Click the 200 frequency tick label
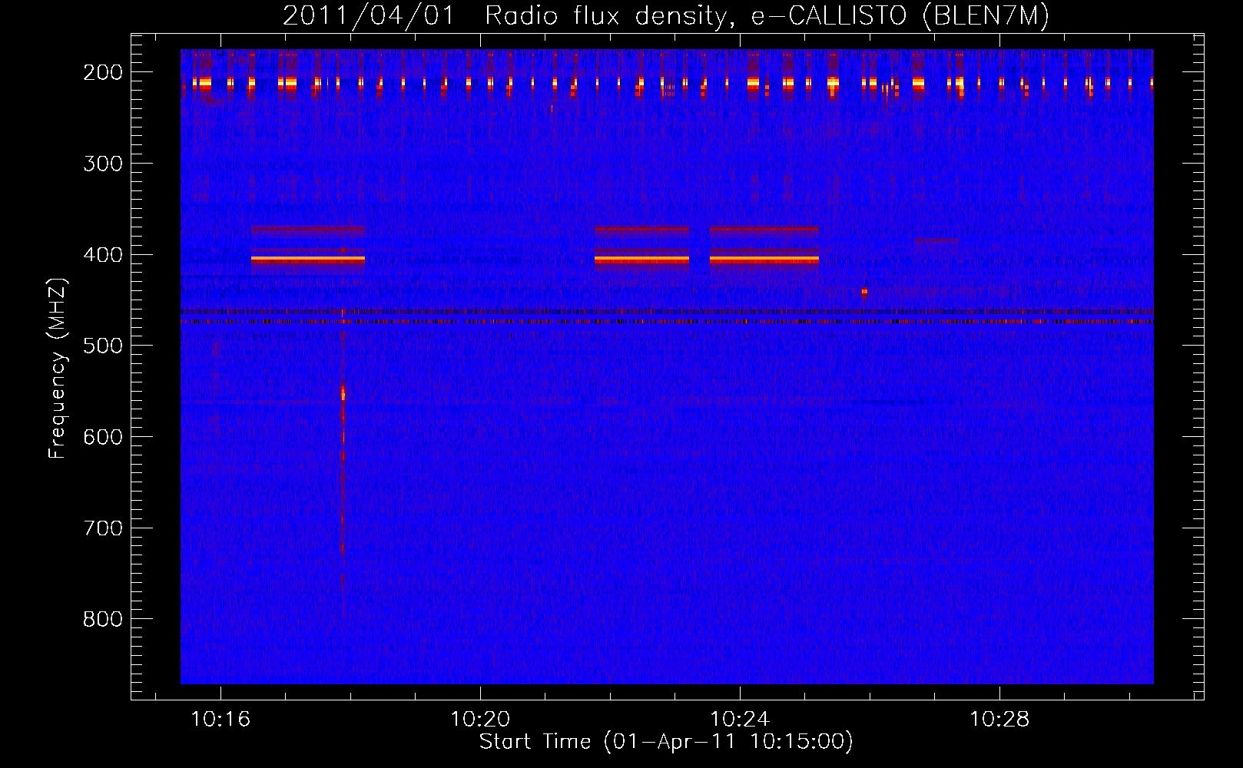This screenshot has width=1243, height=768. (x=103, y=72)
